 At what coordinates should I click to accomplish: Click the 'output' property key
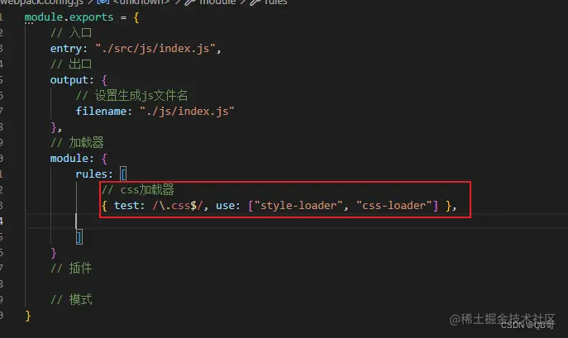[x=69, y=79]
